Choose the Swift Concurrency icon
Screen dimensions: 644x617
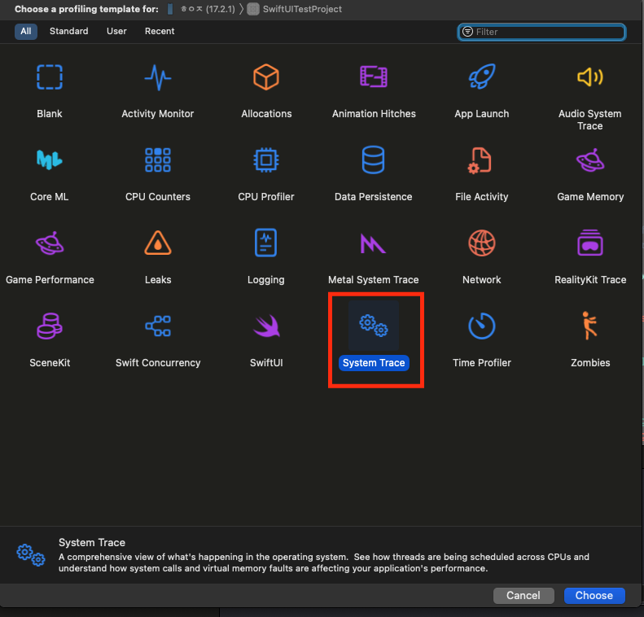click(158, 326)
